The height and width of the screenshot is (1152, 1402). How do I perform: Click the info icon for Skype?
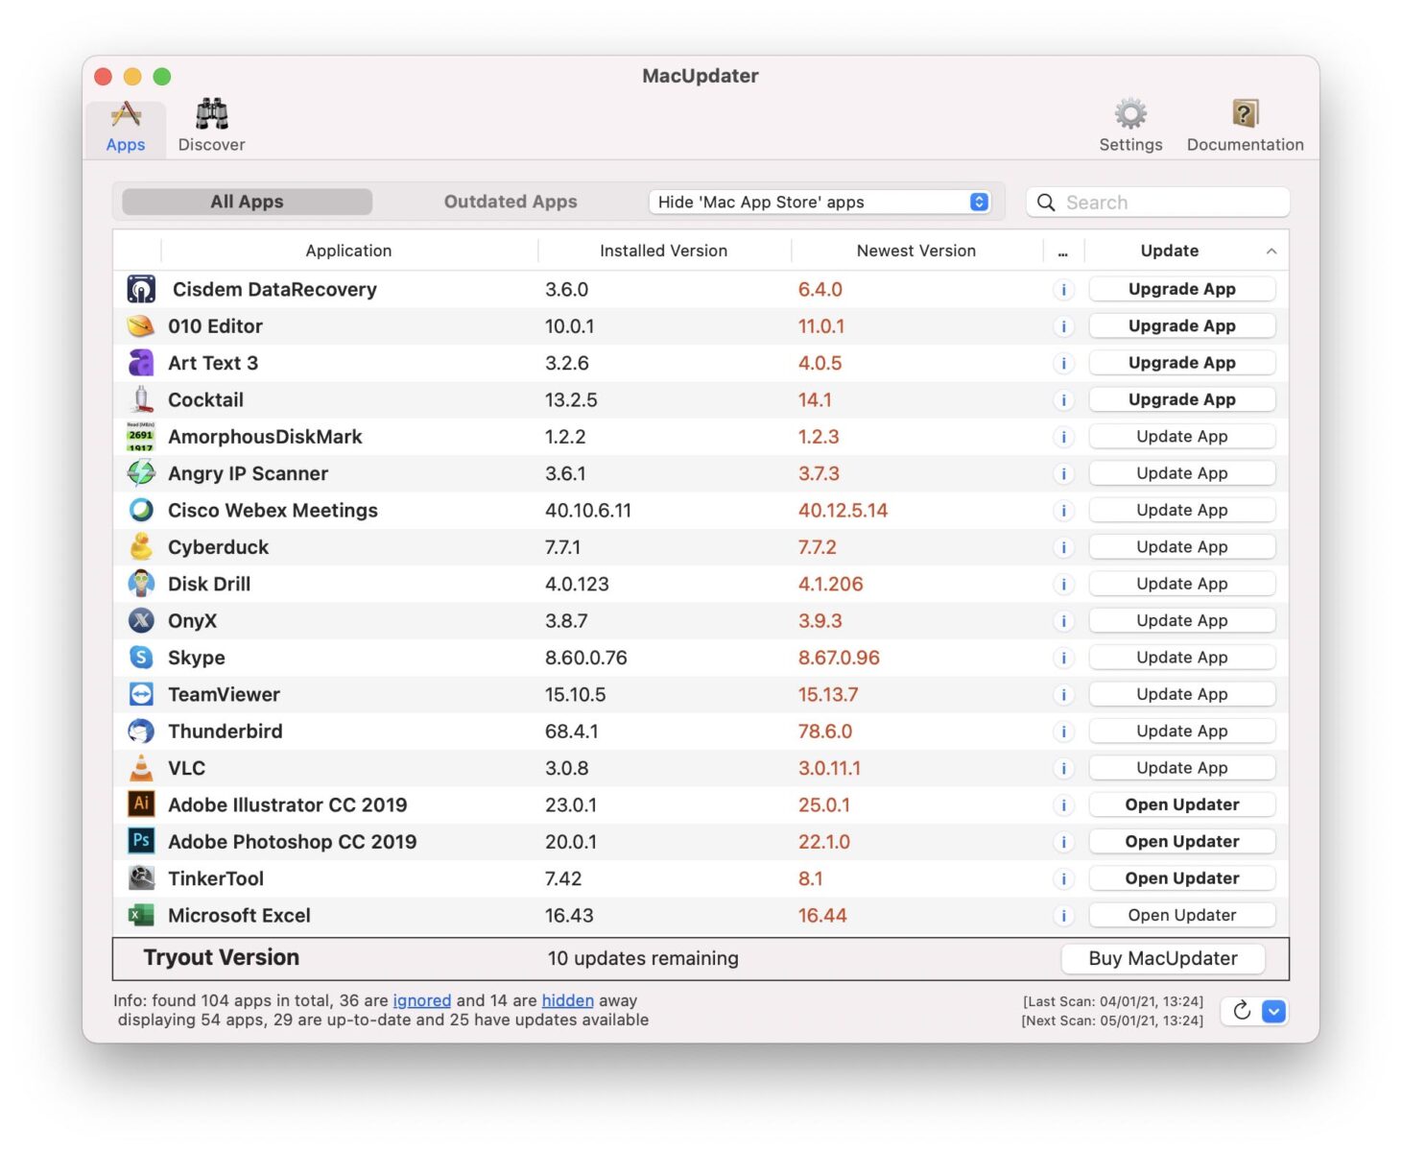pyautogui.click(x=1063, y=659)
